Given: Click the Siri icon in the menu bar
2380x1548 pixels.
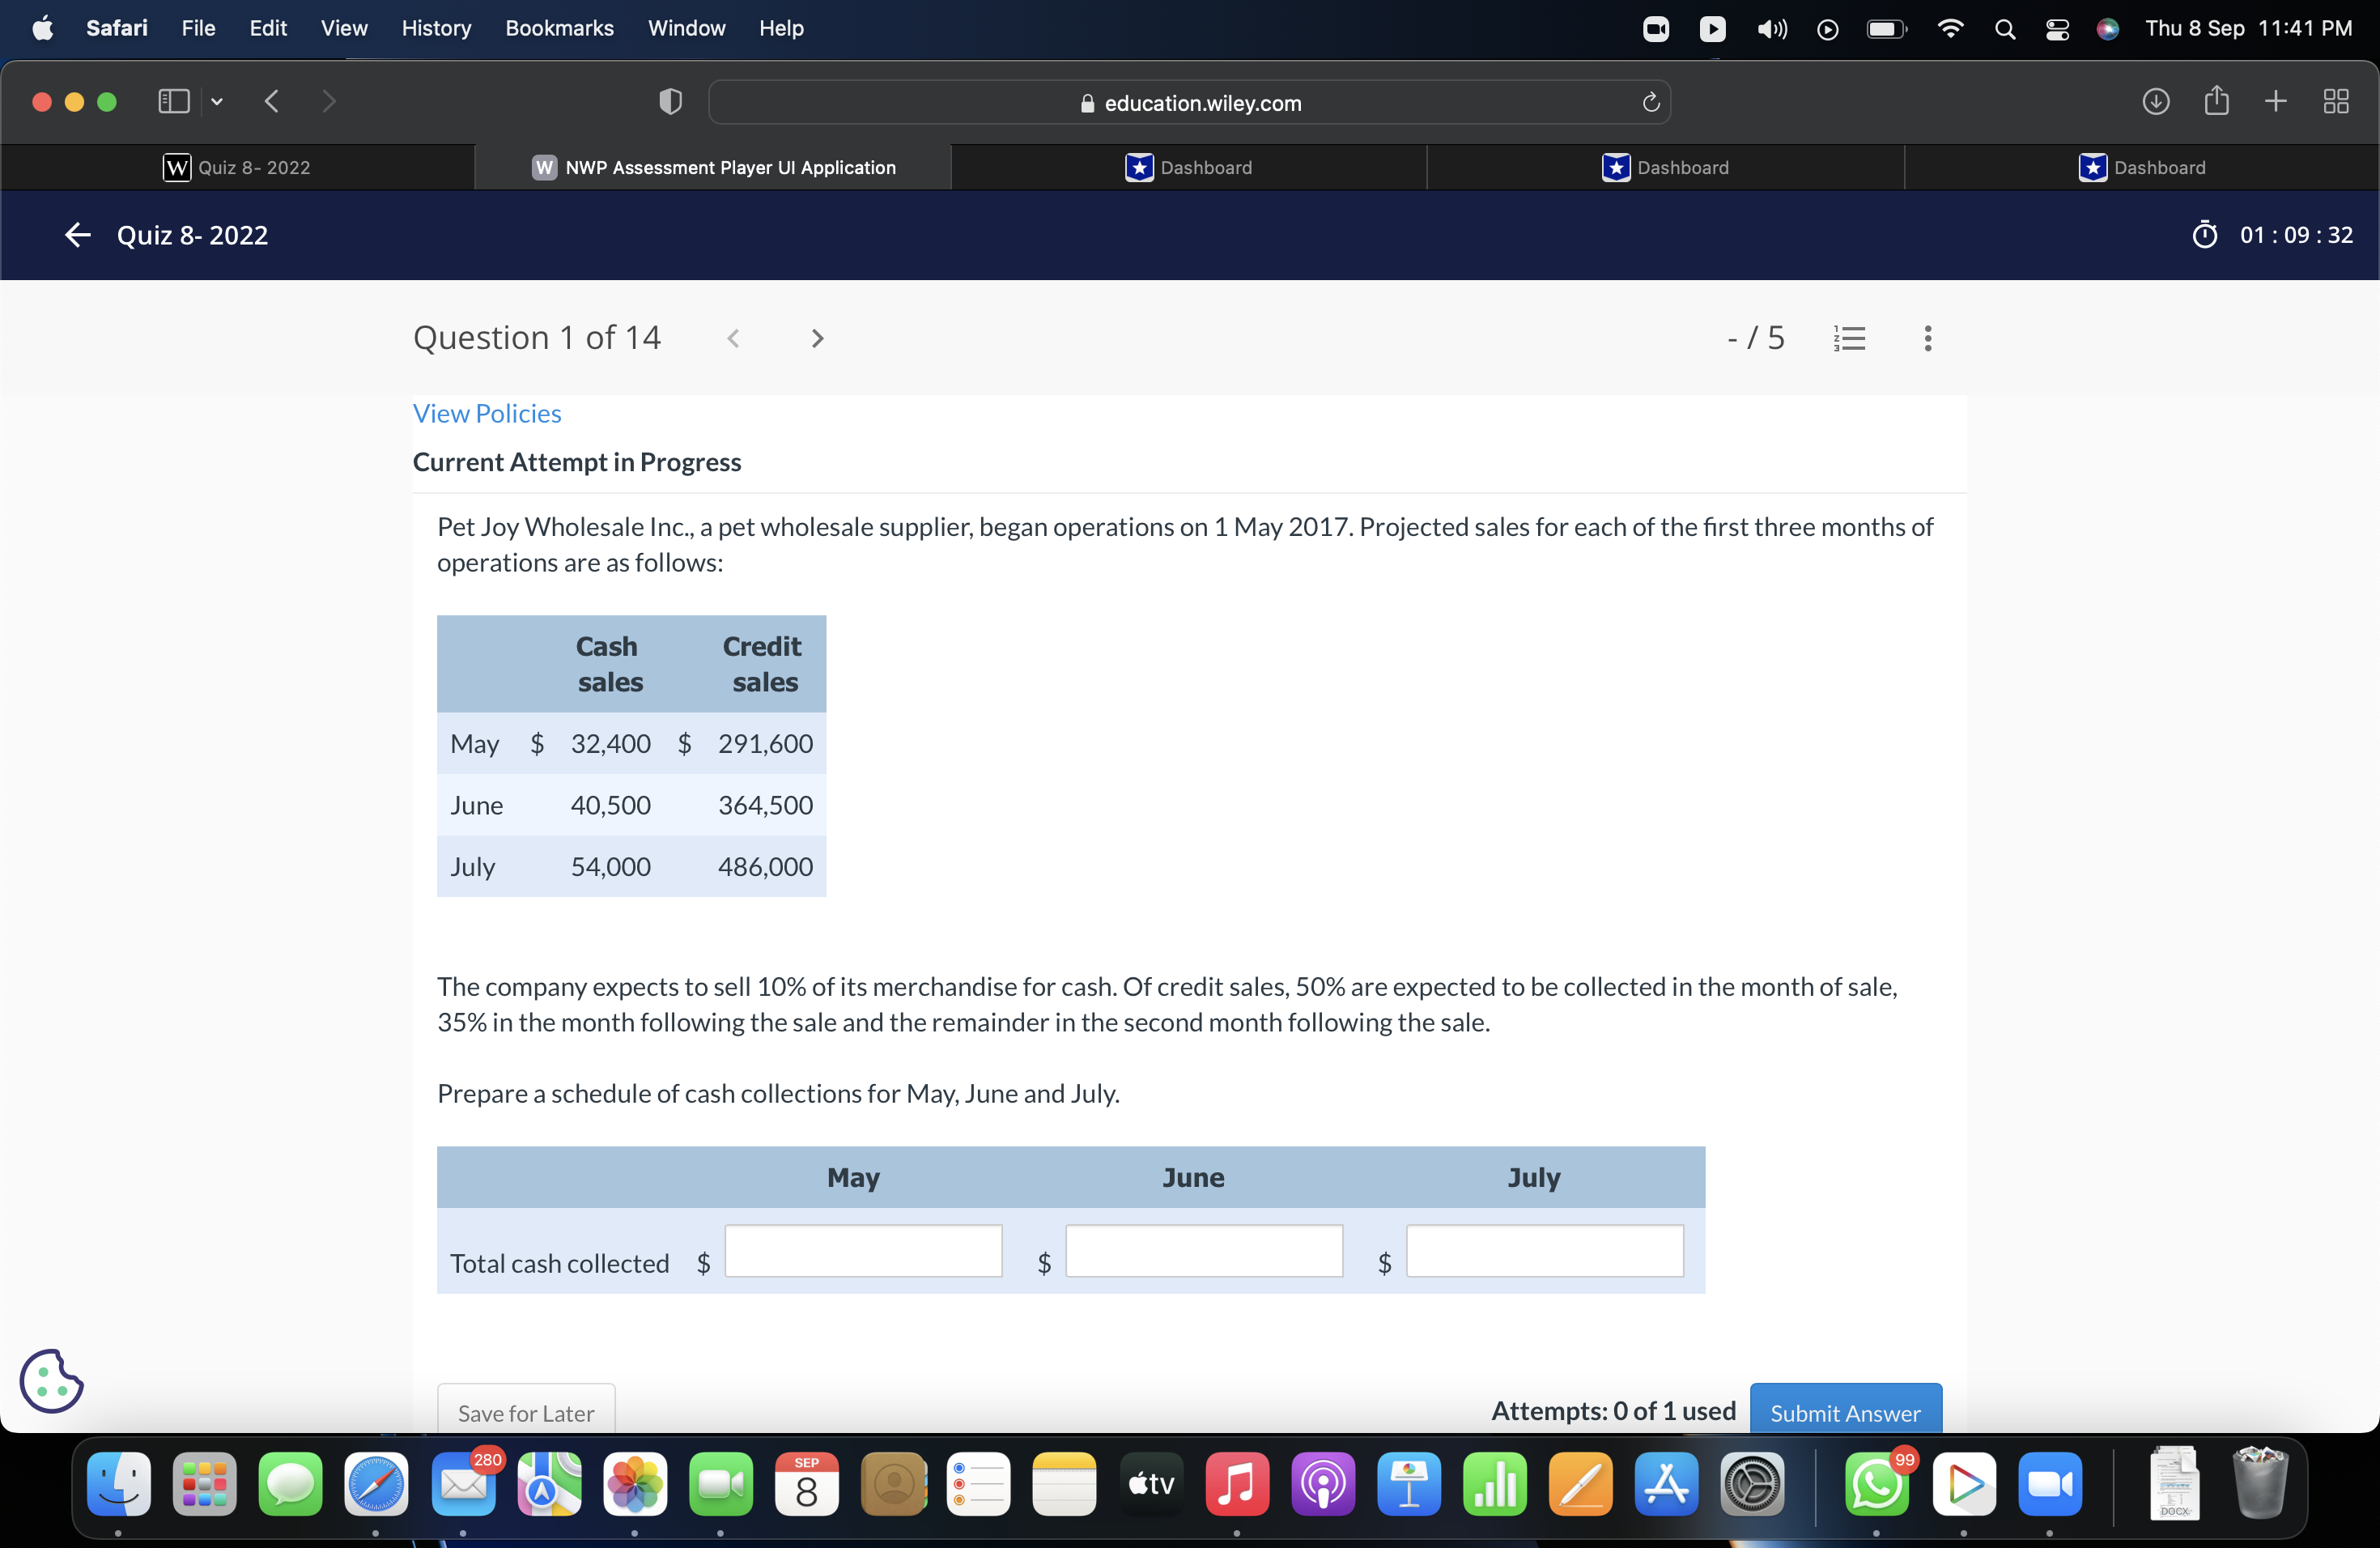Looking at the screenshot, I should click(x=2108, y=29).
